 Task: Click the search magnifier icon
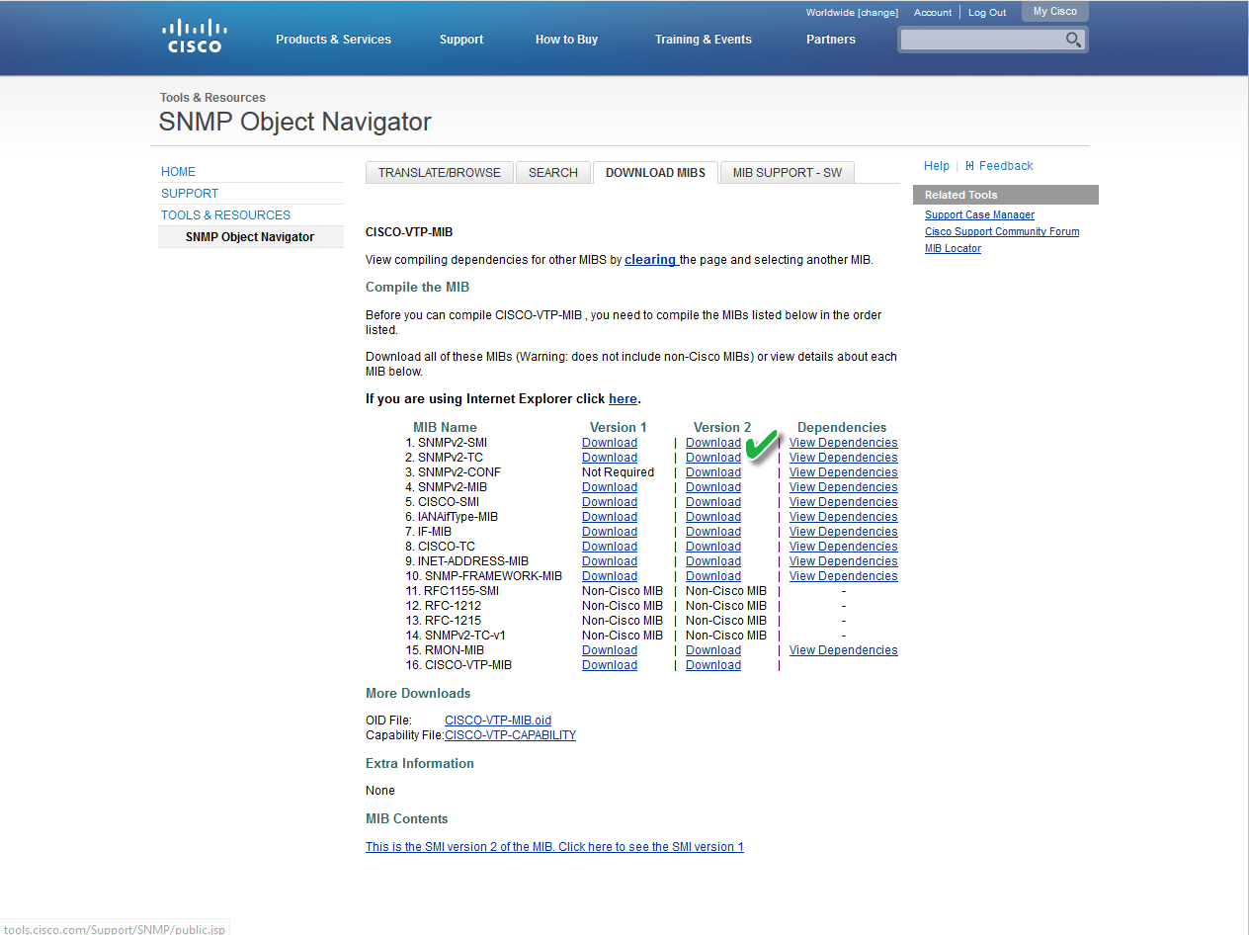coord(1073,40)
